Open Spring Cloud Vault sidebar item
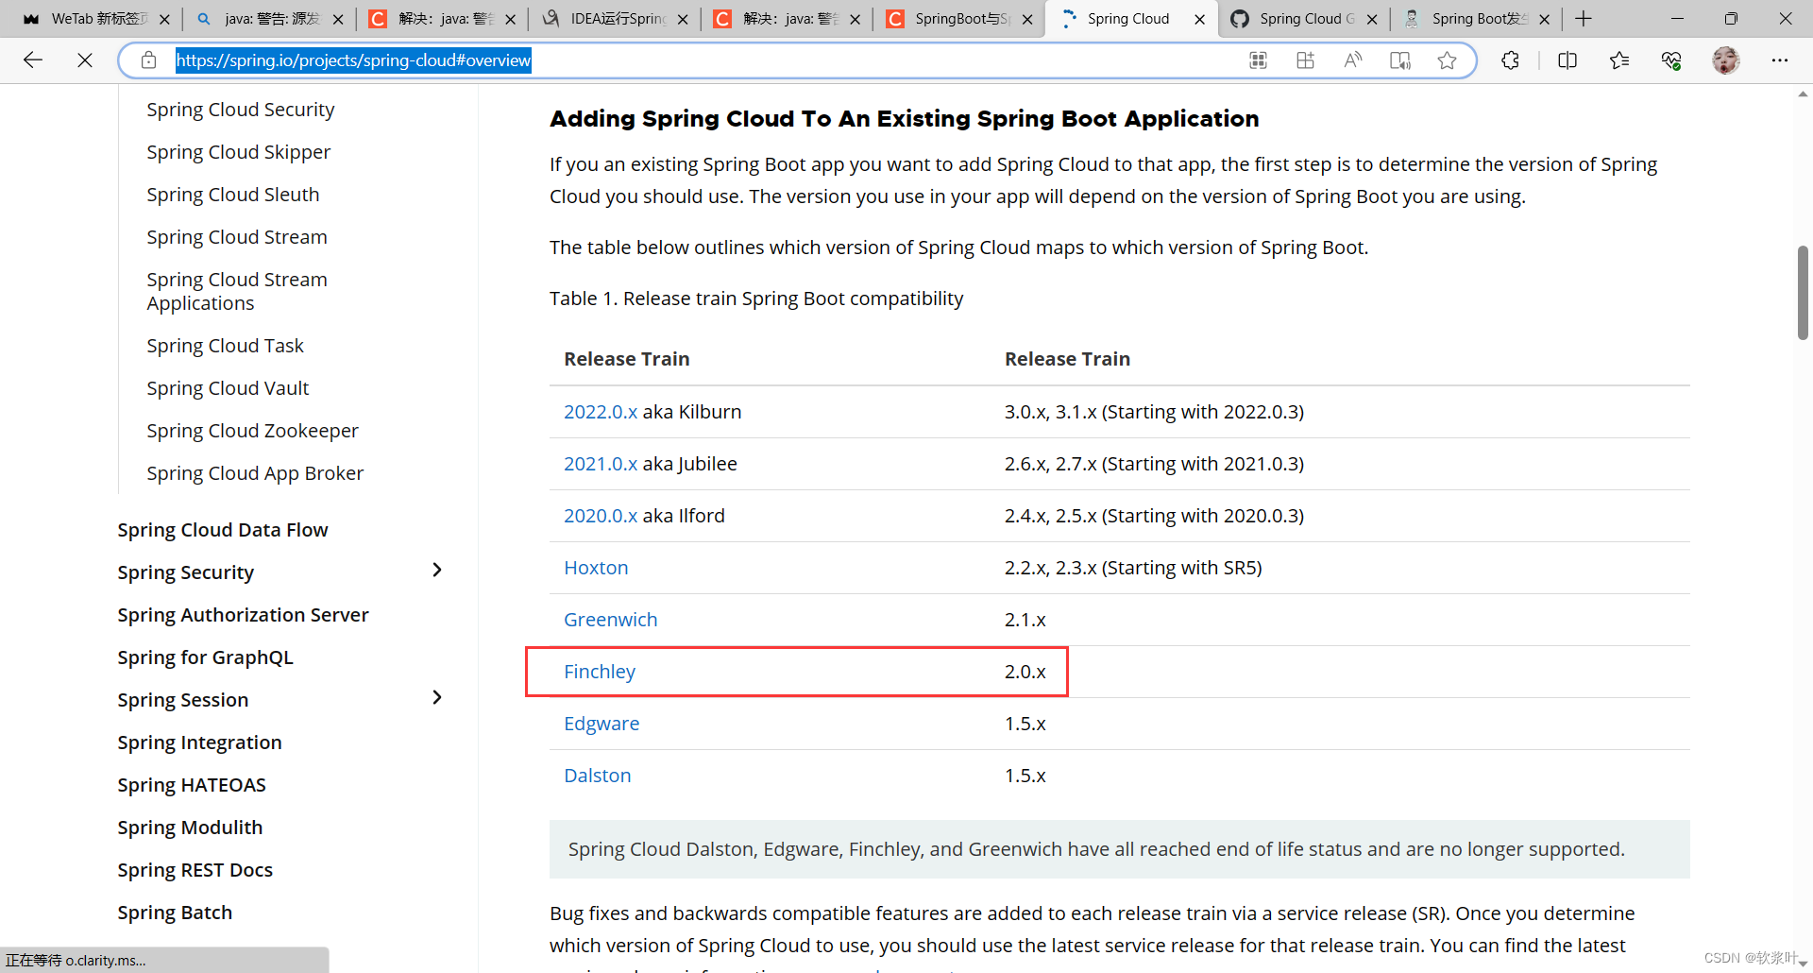 (228, 388)
